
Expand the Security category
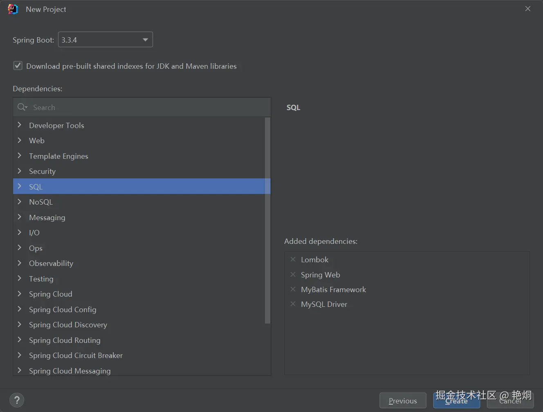[19, 171]
